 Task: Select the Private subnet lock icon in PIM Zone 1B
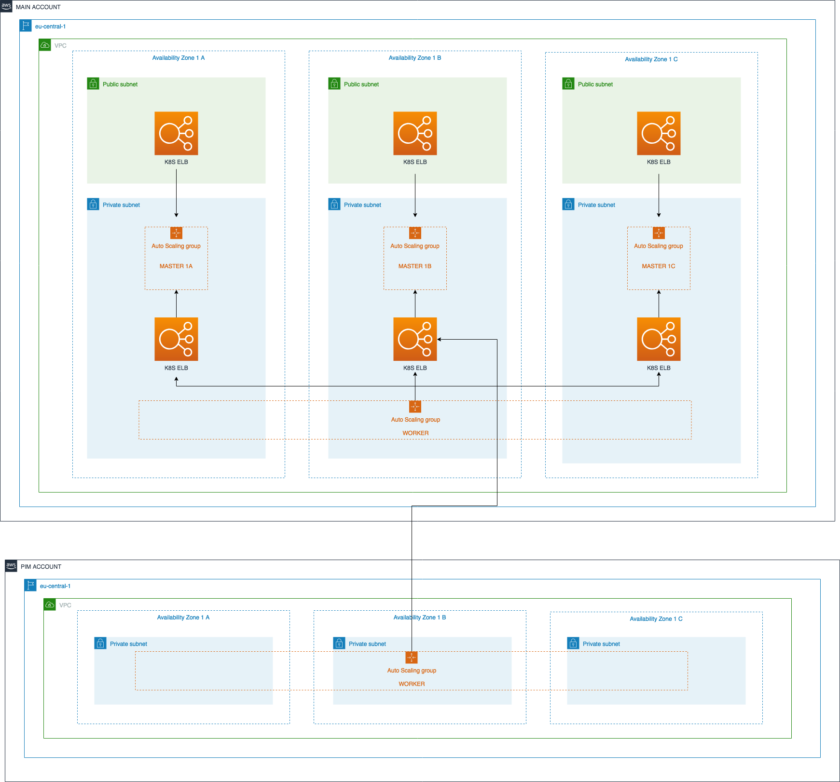point(340,644)
